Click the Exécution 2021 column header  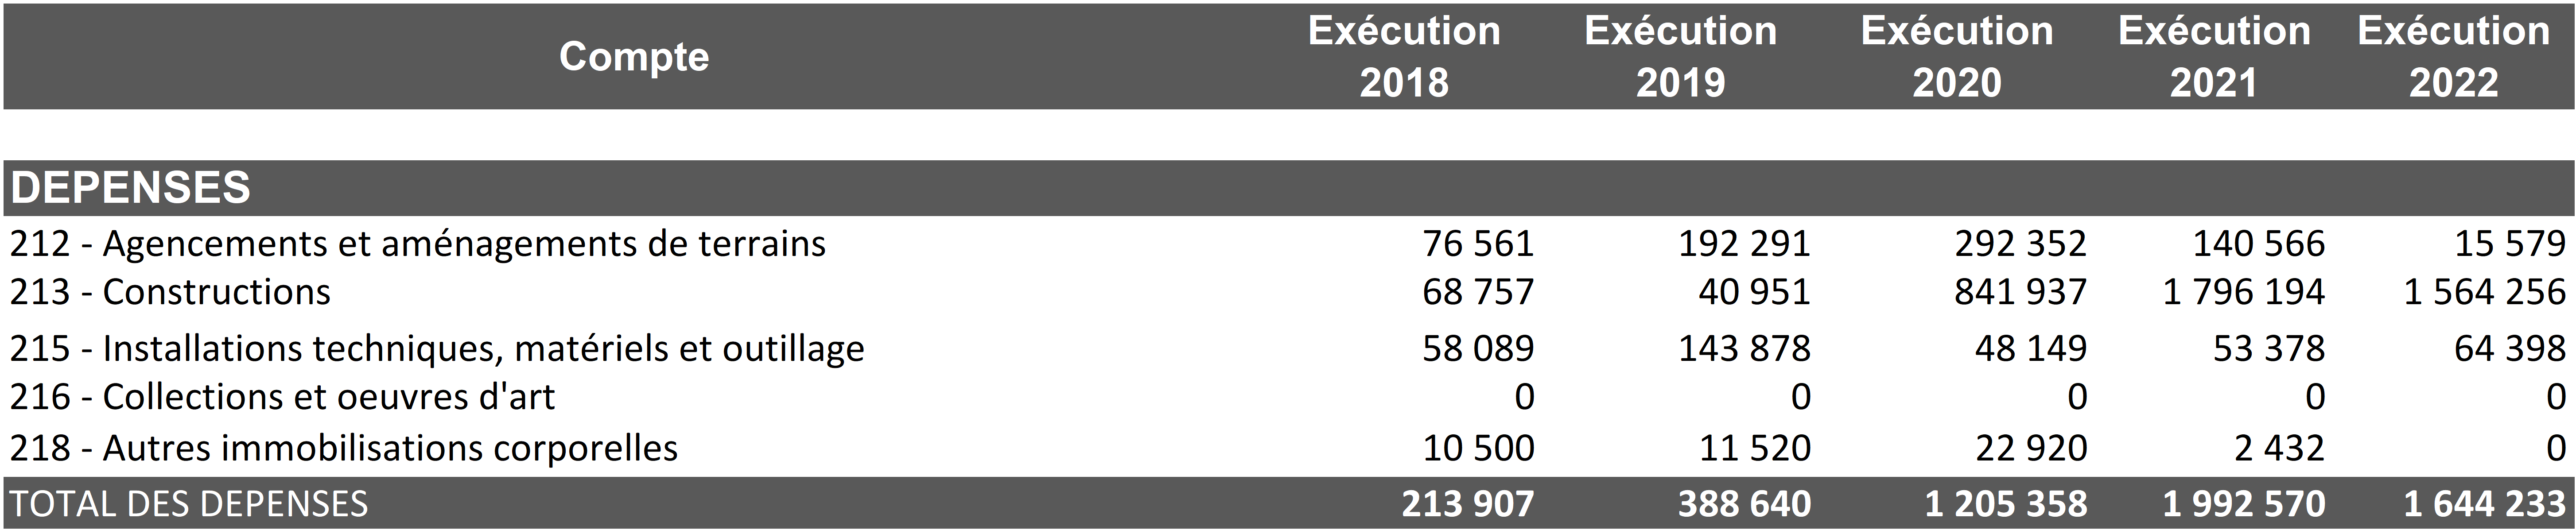click(x=2214, y=57)
